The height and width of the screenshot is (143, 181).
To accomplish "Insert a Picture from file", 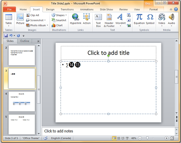I will click(20, 19).
